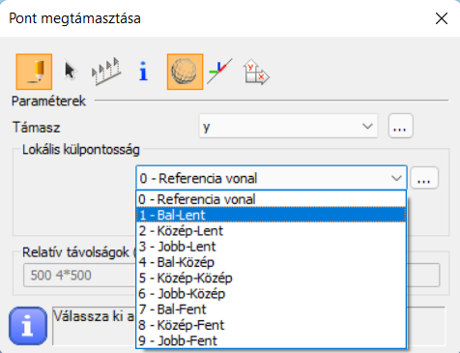The image size is (460, 353).
Task: Select 7 - Bal-Fent entry
Action: [x=272, y=309]
